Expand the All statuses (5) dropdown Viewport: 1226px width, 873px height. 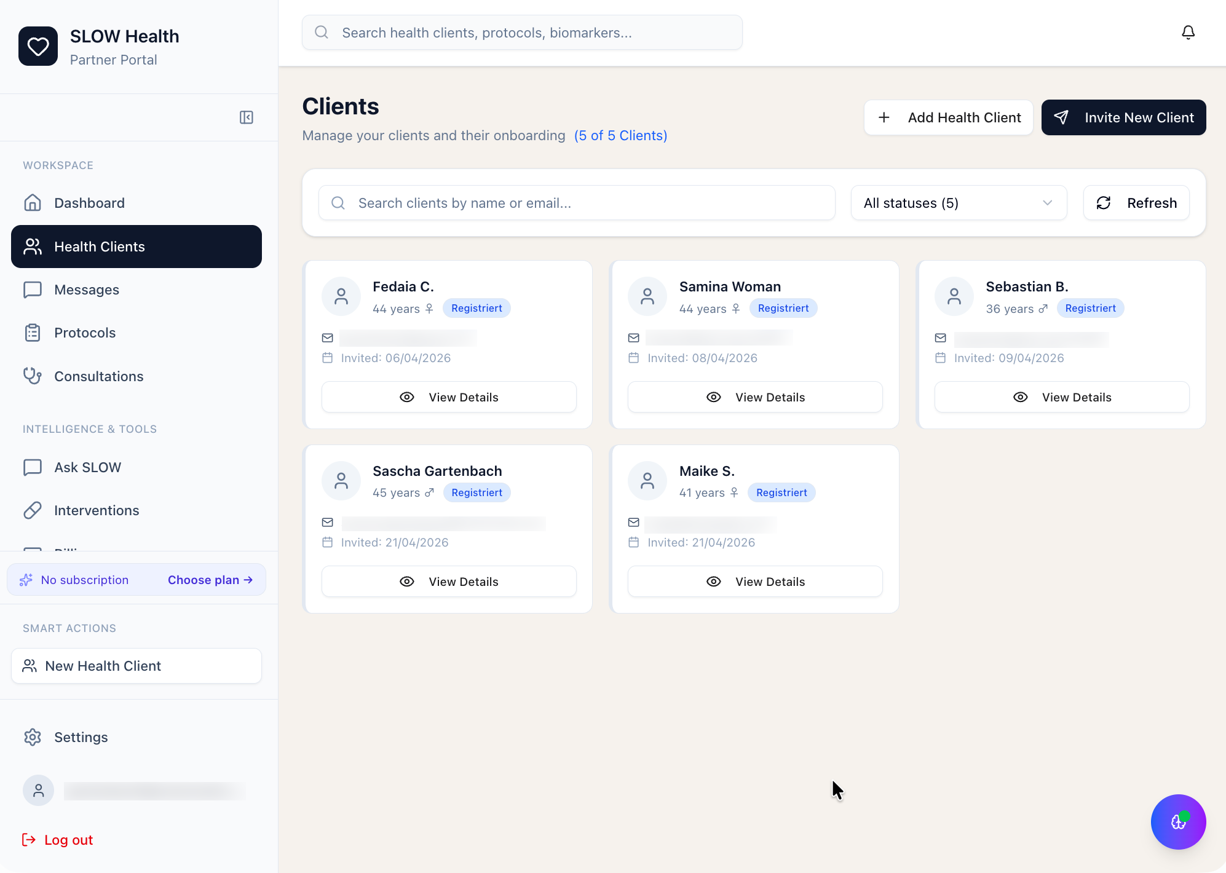(959, 203)
